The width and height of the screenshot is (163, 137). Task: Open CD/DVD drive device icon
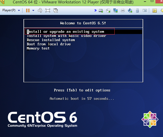(108, 10)
